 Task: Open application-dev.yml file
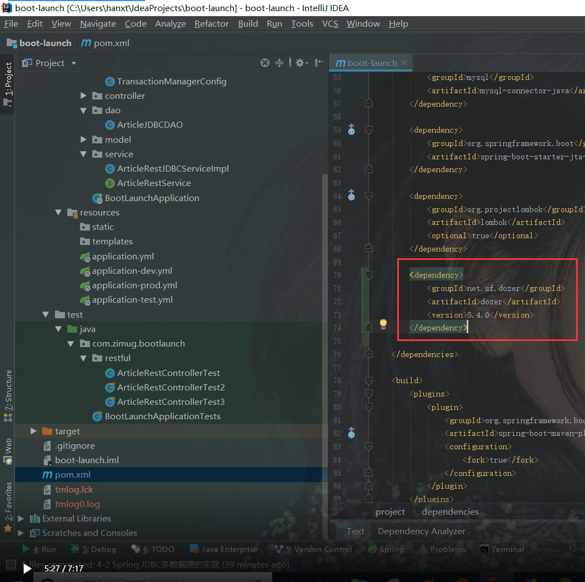[x=126, y=271]
